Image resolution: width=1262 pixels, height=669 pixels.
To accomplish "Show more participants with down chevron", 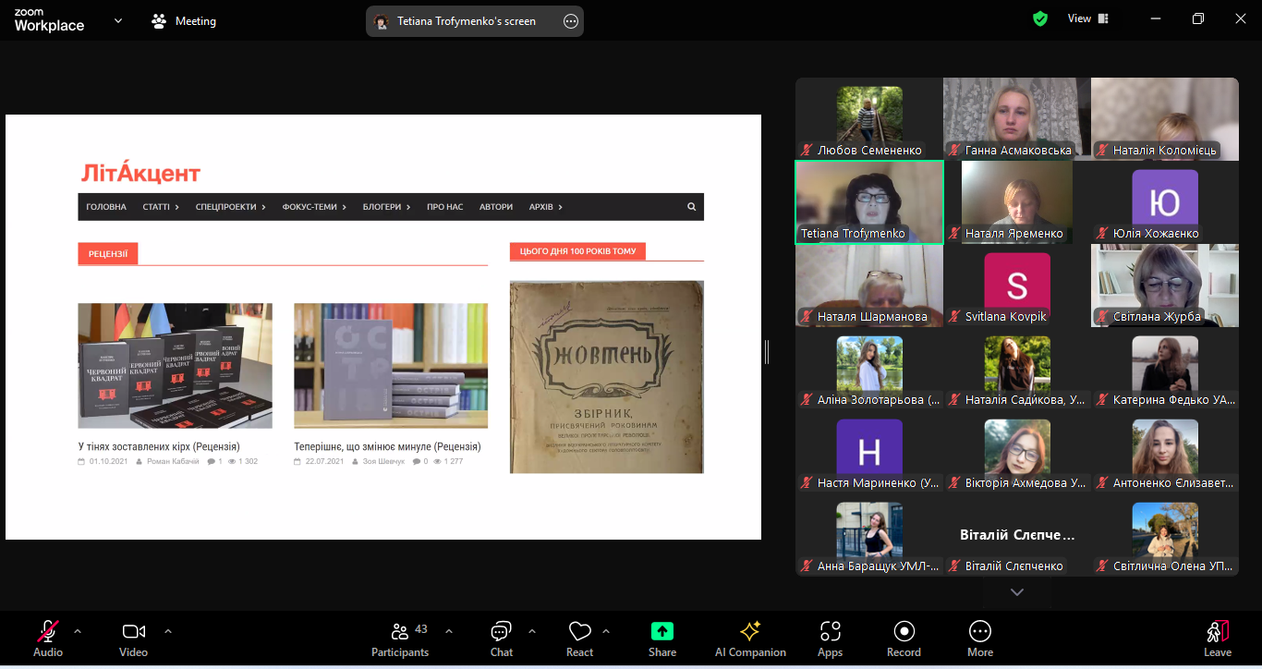I will [1017, 591].
